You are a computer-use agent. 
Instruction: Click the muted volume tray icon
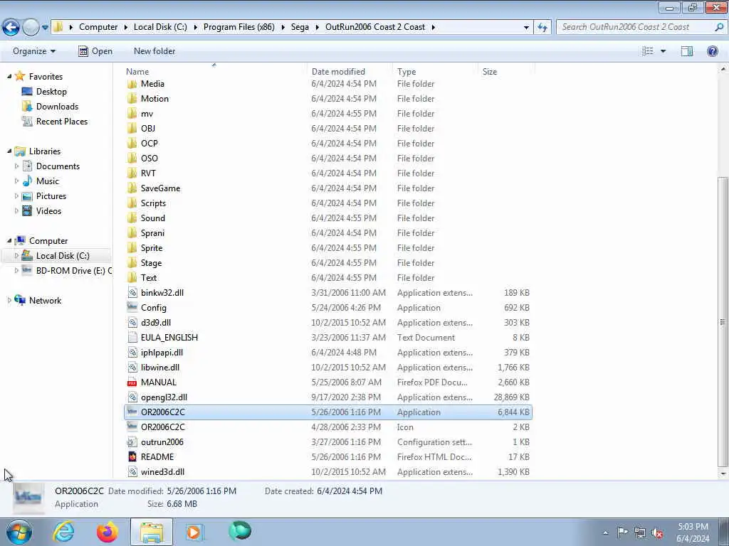tap(657, 532)
